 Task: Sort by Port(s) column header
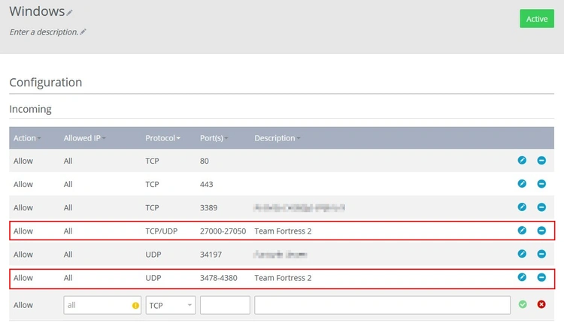pos(214,138)
